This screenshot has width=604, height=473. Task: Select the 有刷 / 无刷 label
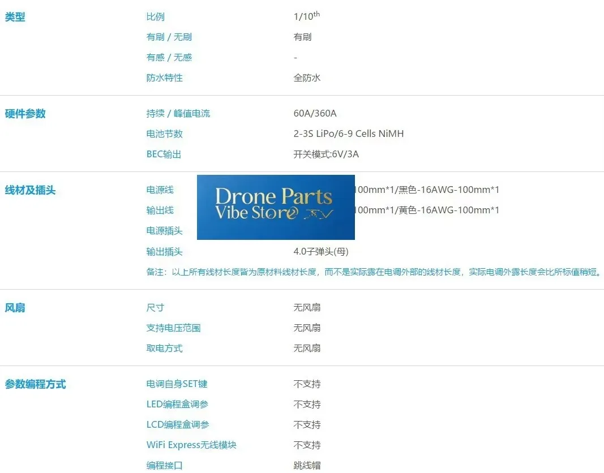[169, 37]
